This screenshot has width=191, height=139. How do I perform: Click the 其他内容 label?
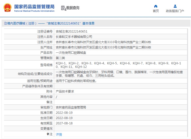pos(46,97)
